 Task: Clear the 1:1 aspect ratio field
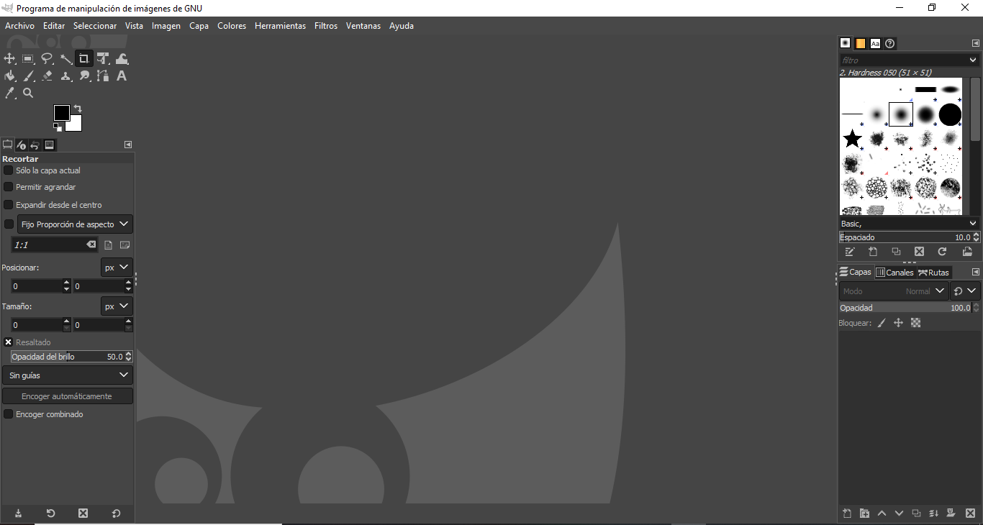click(91, 245)
